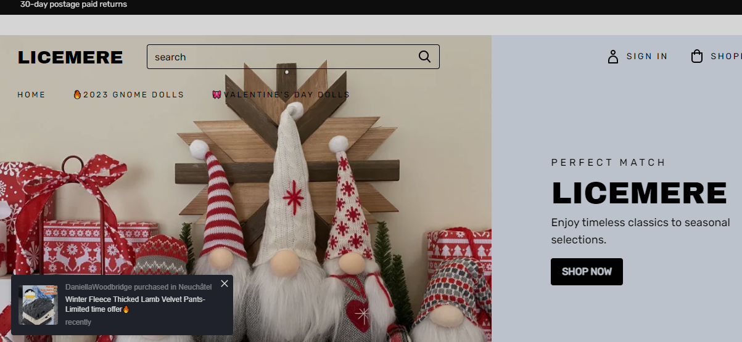The image size is (742, 342).
Task: Open the shopping bag icon
Action: tap(697, 57)
